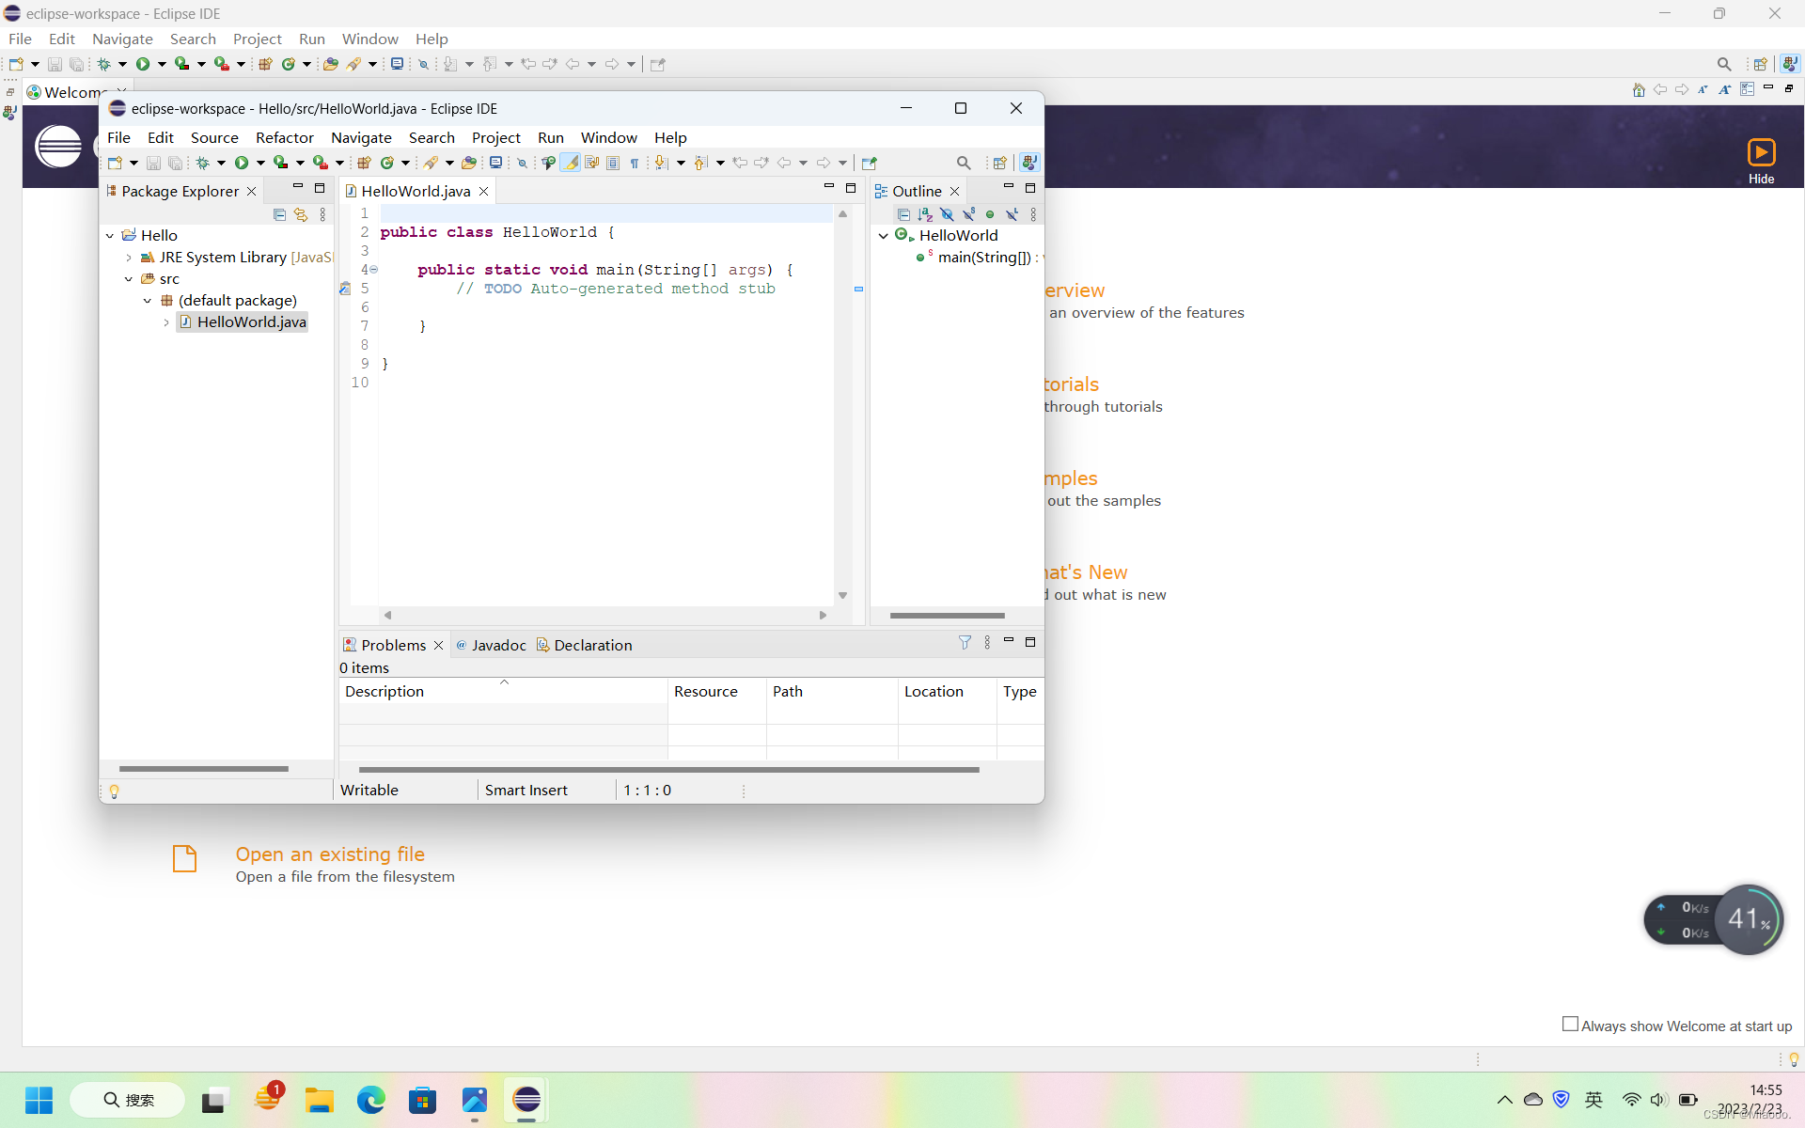Select HelloWorld.java in Package Explorer

(251, 321)
